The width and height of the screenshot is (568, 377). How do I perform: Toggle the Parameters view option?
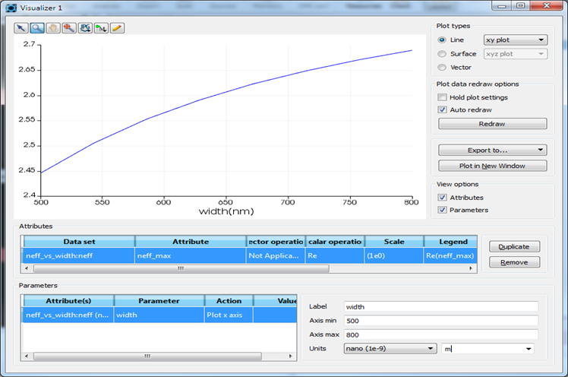tap(442, 210)
